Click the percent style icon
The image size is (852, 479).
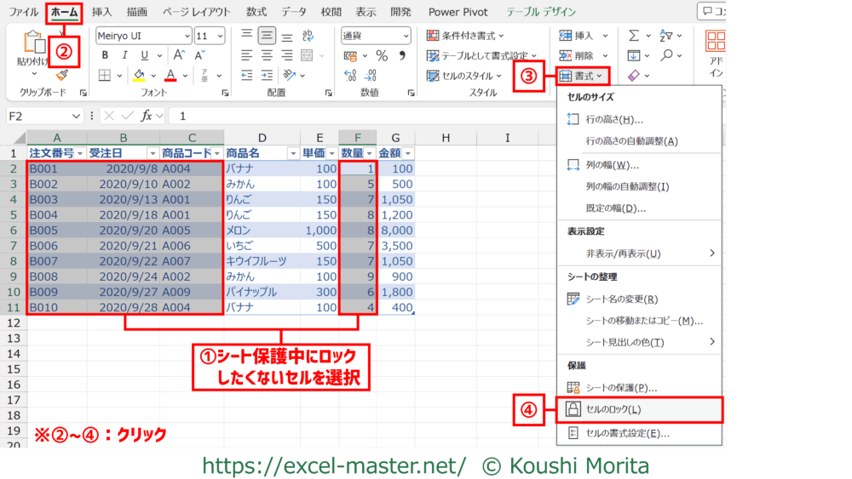pyautogui.click(x=382, y=55)
